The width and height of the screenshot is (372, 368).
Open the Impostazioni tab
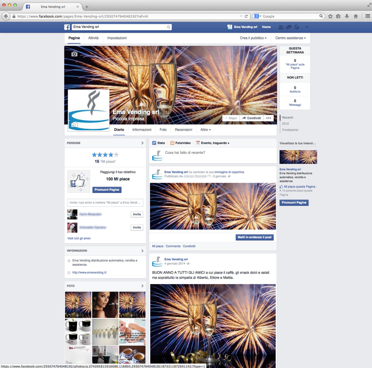[x=117, y=38]
